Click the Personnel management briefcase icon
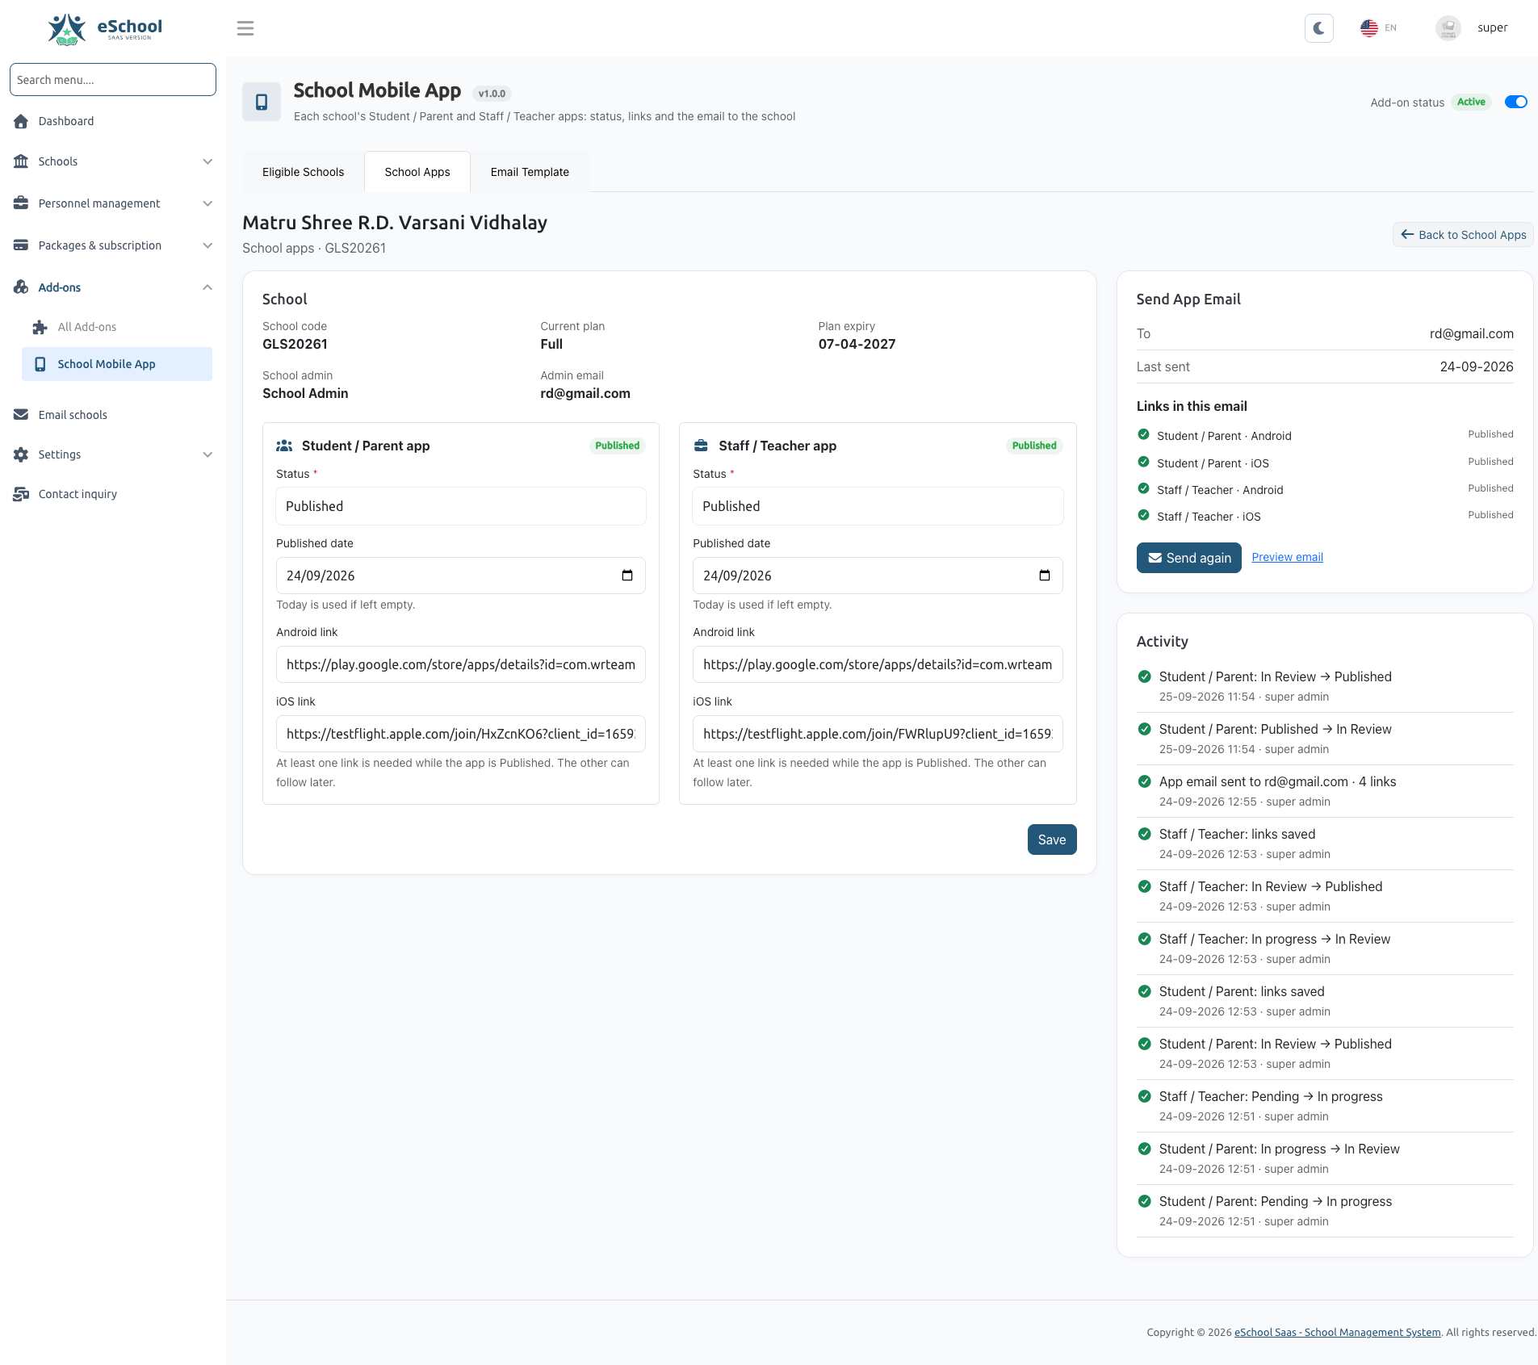The height and width of the screenshot is (1365, 1538). tap(21, 203)
